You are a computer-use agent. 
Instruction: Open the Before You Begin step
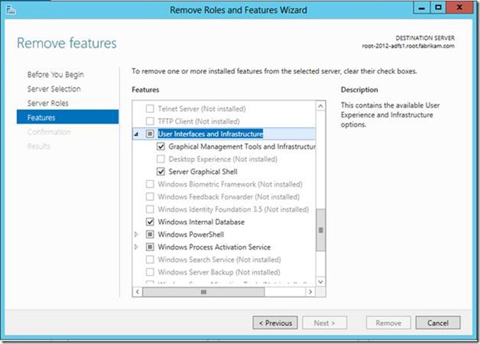click(56, 74)
